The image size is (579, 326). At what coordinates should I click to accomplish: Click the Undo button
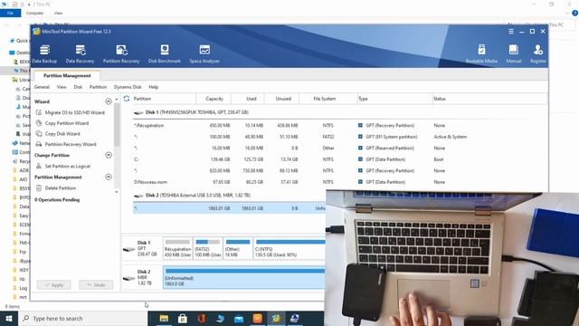tap(96, 285)
